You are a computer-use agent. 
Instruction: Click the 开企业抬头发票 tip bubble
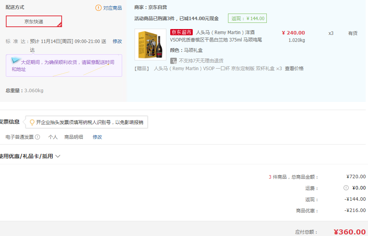pos(86,122)
